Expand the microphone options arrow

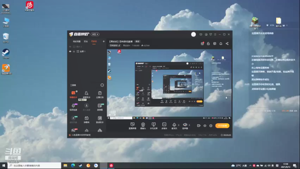pos(179,125)
